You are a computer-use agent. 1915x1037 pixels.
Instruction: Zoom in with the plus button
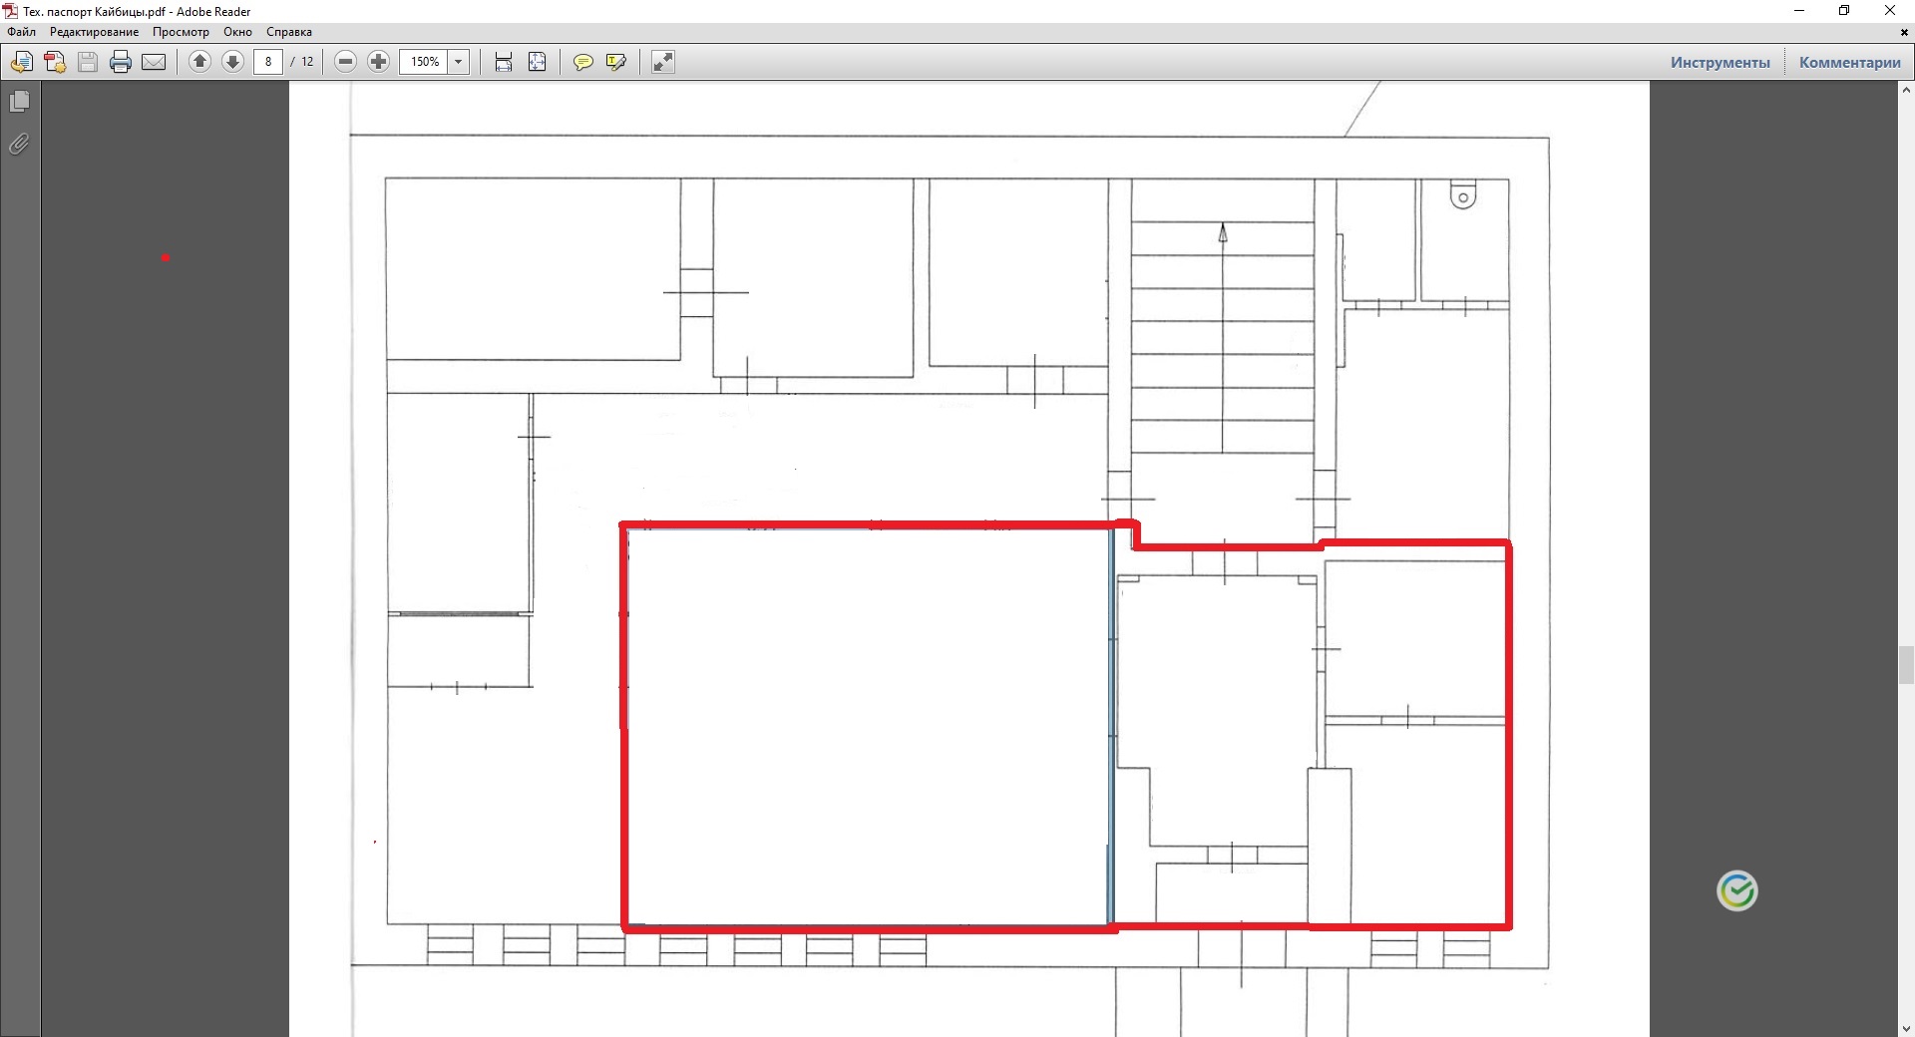coord(378,62)
